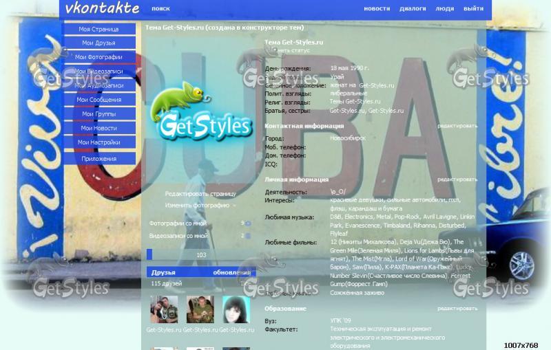Click the vkontakte logo
The height and width of the screenshot is (350, 551).
coord(102,8)
